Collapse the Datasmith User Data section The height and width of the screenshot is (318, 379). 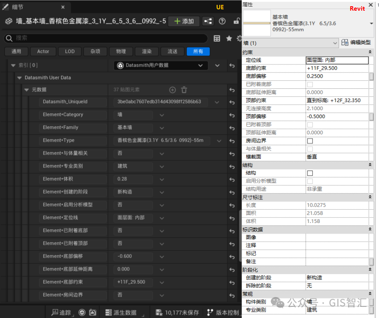point(20,78)
